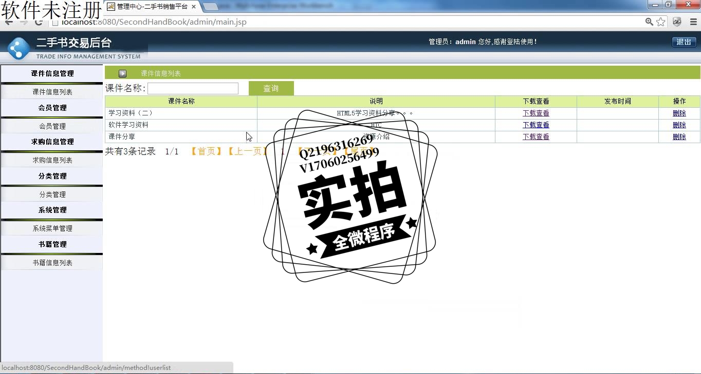Close the 管理中心-二手书销售平台 browser tab
The height and width of the screenshot is (374, 701).
coord(194,6)
